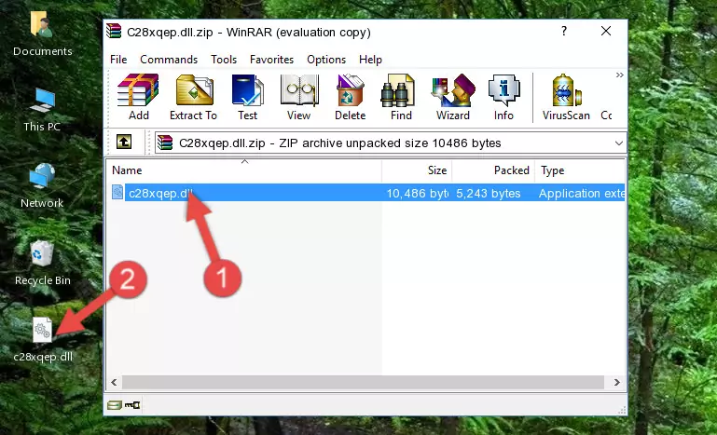Image resolution: width=717 pixels, height=435 pixels.
Task: Open the Help menu
Action: tap(370, 60)
